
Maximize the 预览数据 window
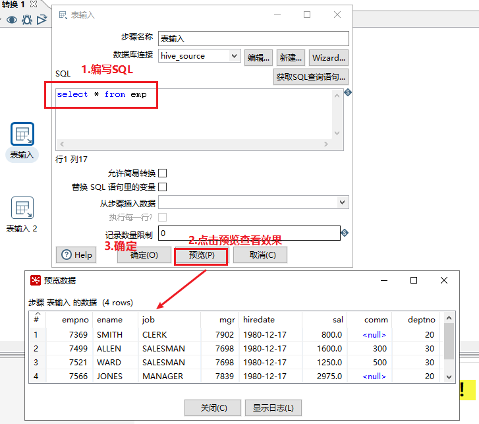click(414, 280)
